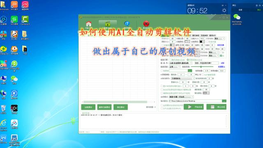Open the pink Meitu desktop icon
Image resolution: width=263 pixels, height=148 pixels.
pyautogui.click(x=25, y=5)
